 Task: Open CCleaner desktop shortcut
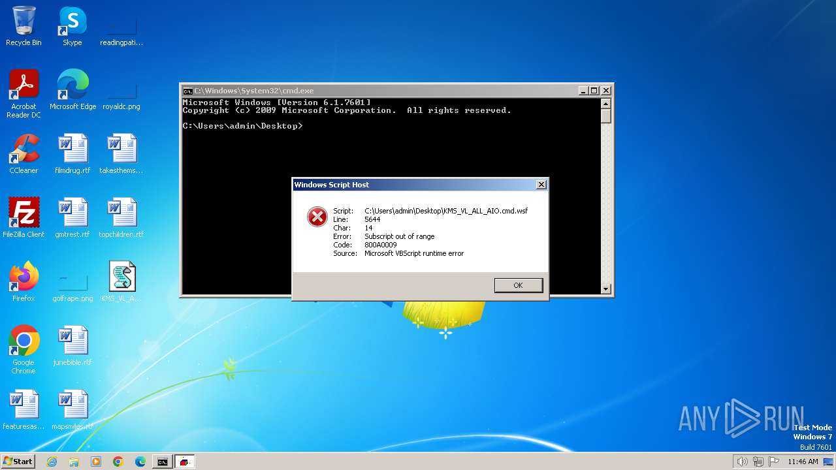coord(24,154)
